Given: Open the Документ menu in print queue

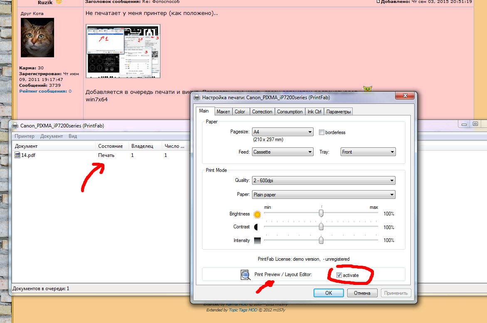Looking at the screenshot, I should coord(52,136).
